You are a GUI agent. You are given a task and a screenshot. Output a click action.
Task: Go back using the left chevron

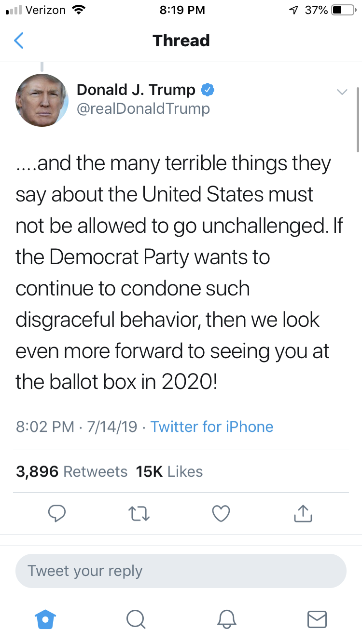coord(19,40)
